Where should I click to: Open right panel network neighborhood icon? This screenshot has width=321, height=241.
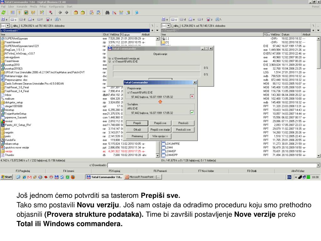pyautogui.click(x=218, y=19)
